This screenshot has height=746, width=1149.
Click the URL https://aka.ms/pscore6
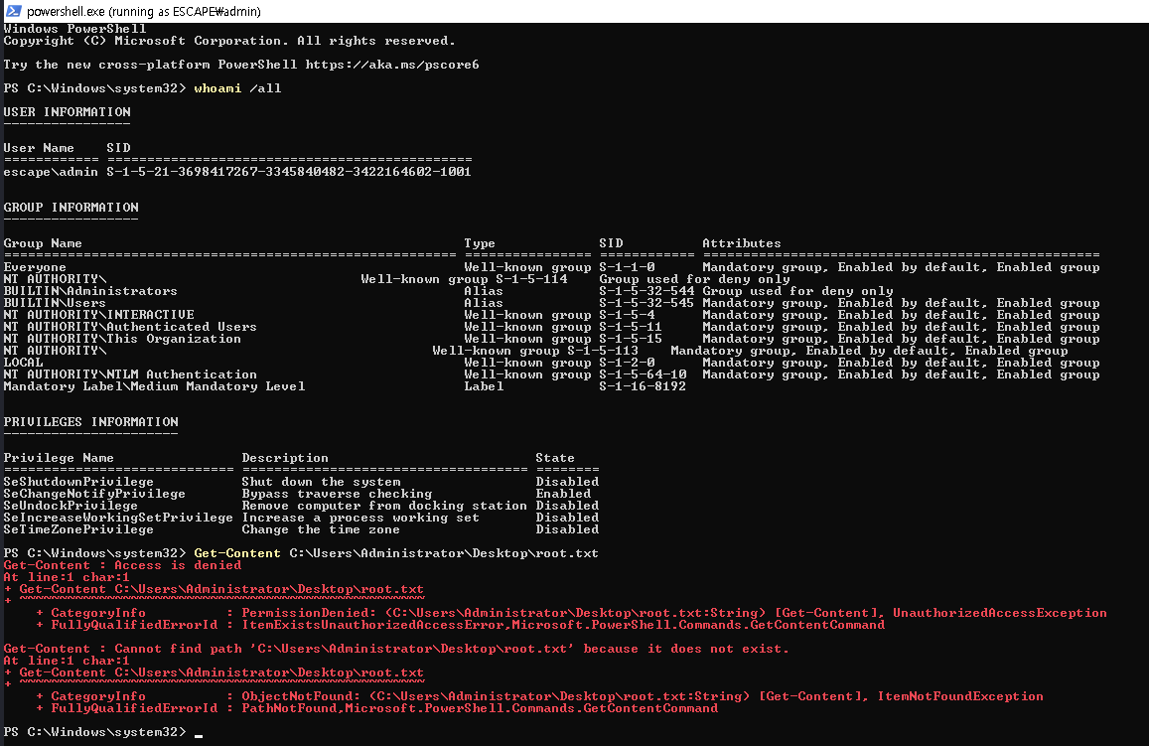coord(392,65)
